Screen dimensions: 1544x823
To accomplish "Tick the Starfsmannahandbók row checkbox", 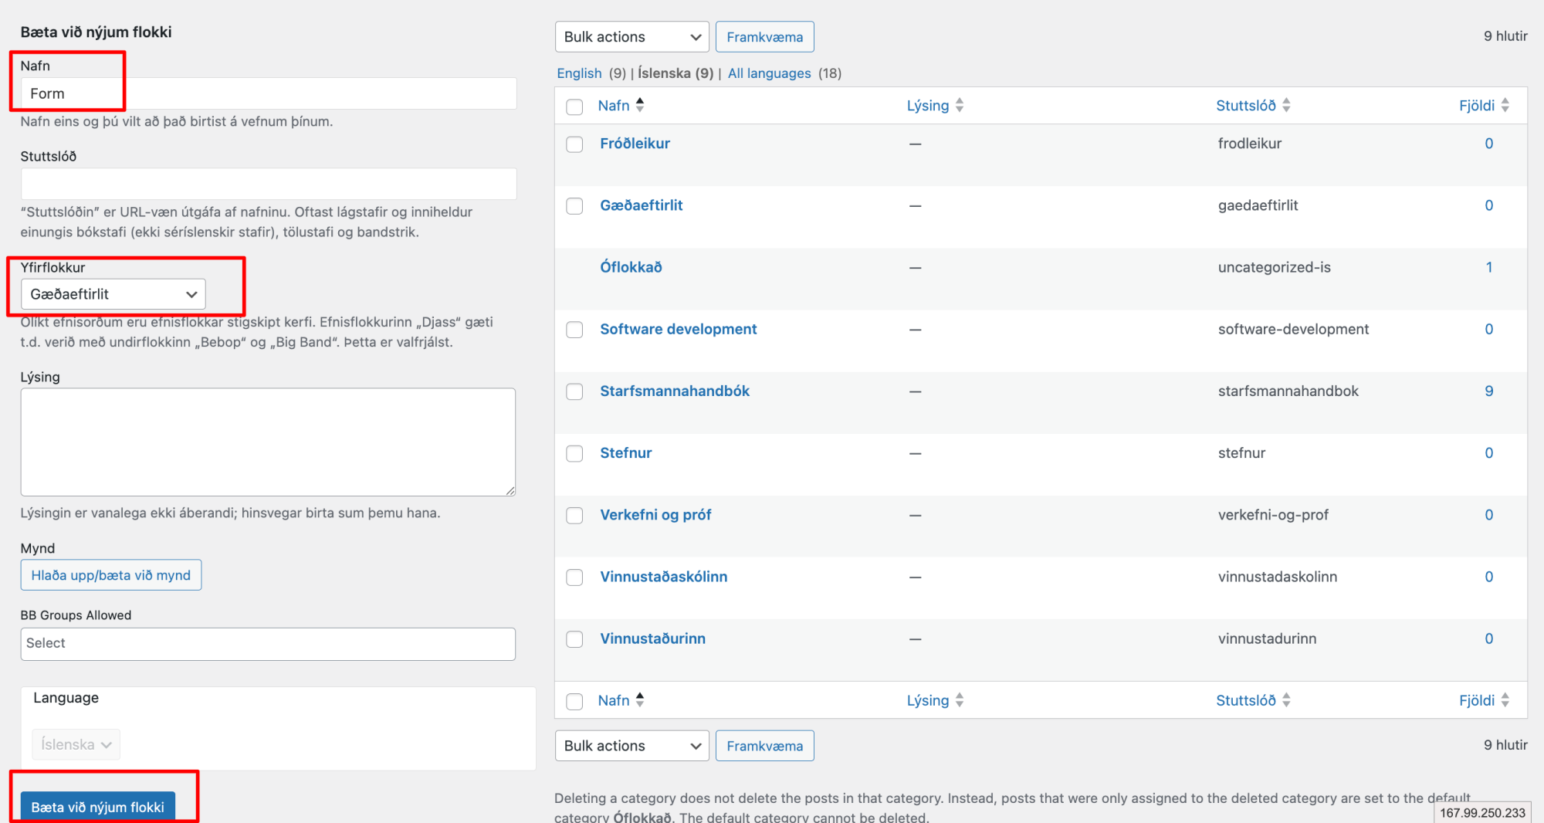I will (x=574, y=391).
